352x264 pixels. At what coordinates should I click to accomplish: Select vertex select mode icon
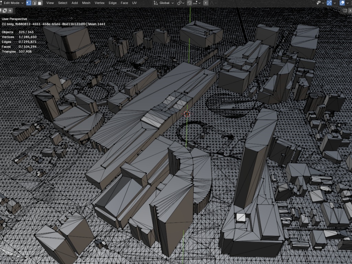29,3
